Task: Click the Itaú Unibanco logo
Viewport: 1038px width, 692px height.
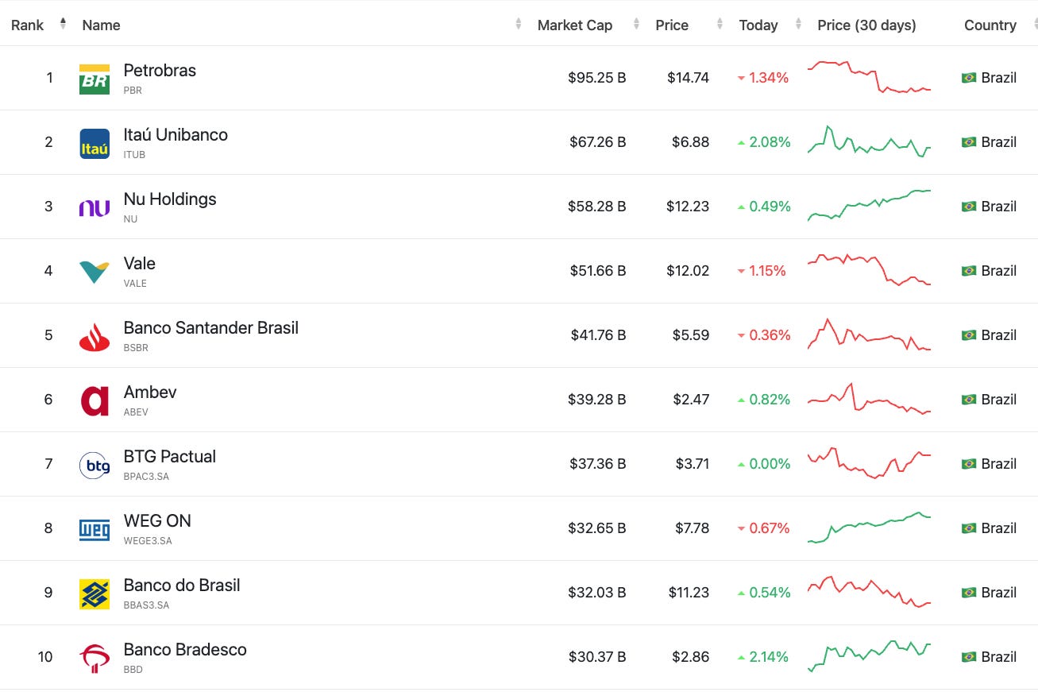Action: tap(94, 142)
